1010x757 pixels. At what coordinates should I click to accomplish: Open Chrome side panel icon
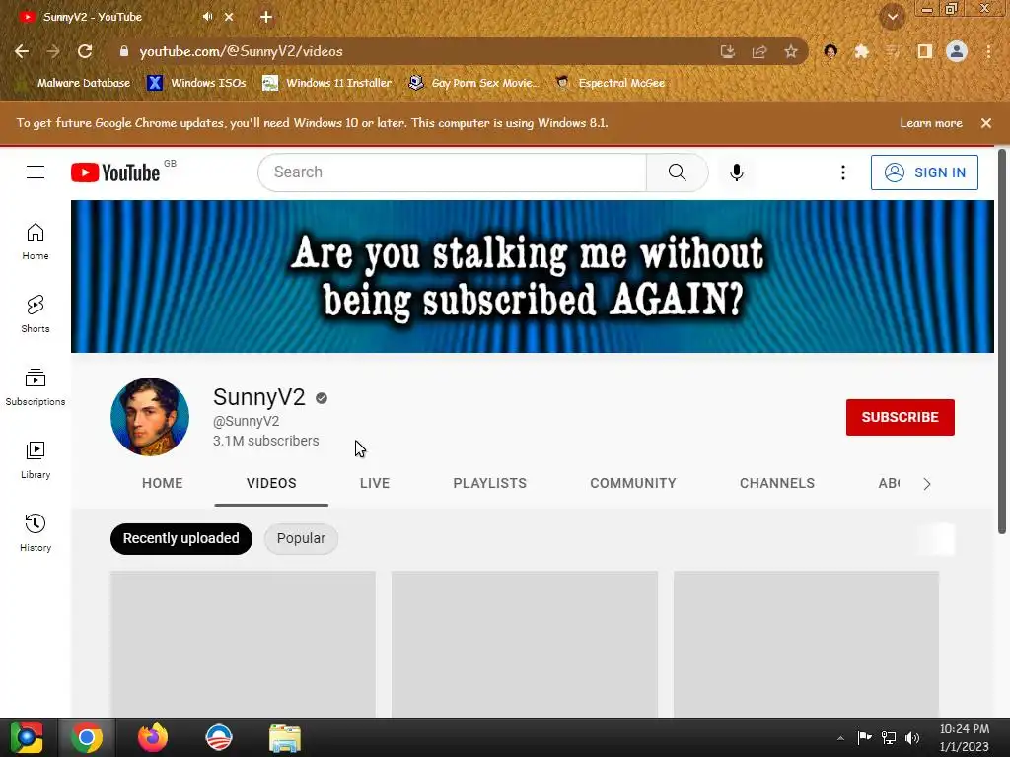click(x=925, y=51)
